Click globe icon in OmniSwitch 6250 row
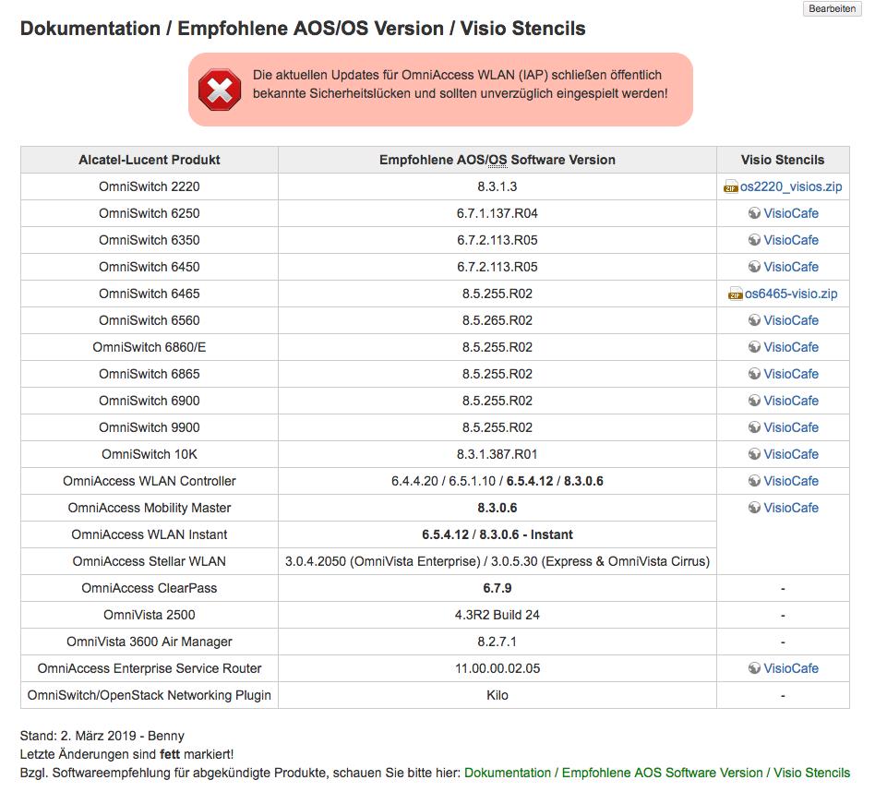Image resolution: width=875 pixels, height=792 pixels. [754, 213]
